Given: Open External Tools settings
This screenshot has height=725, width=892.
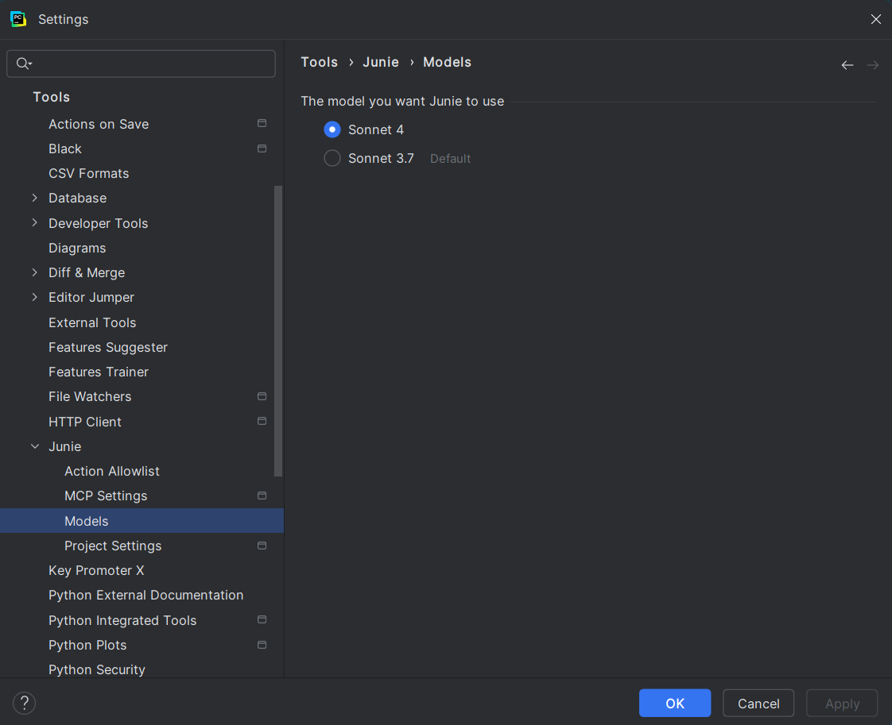Looking at the screenshot, I should pyautogui.click(x=92, y=322).
